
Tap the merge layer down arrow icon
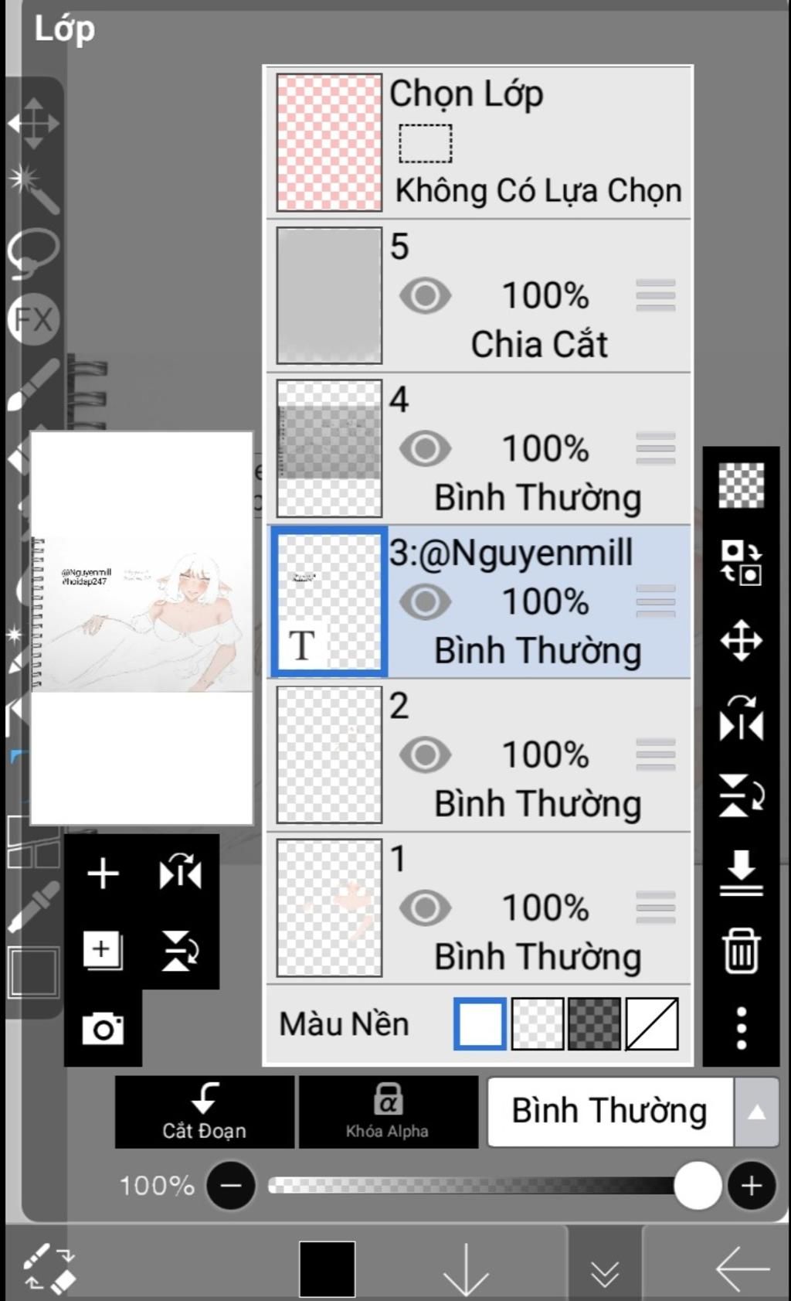[x=742, y=874]
